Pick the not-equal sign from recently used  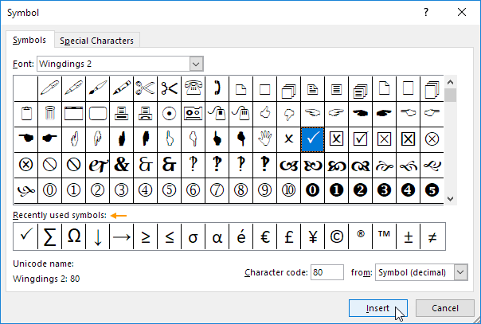[432, 236]
